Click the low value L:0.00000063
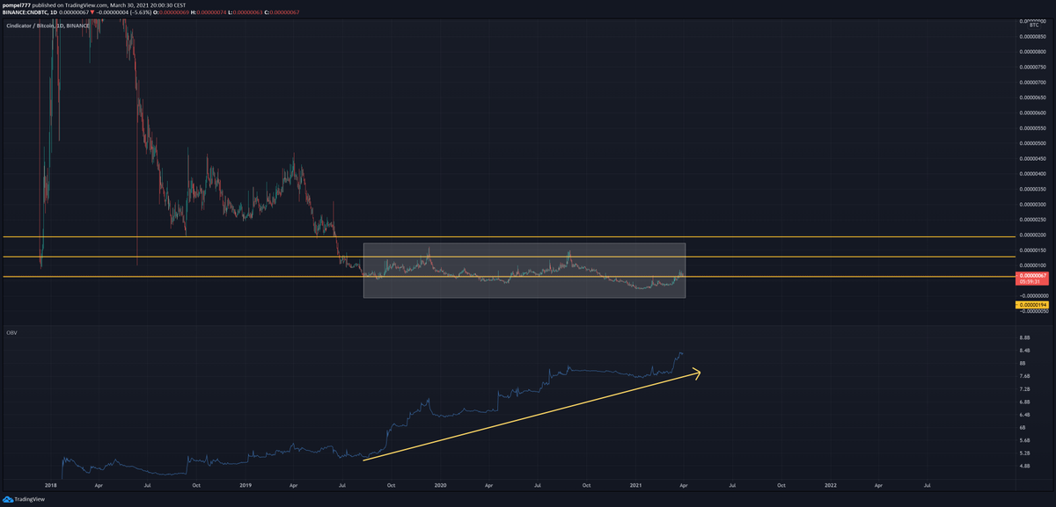 point(246,12)
